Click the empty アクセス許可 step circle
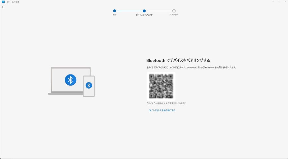The width and height of the screenshot is (288, 159). [174, 11]
